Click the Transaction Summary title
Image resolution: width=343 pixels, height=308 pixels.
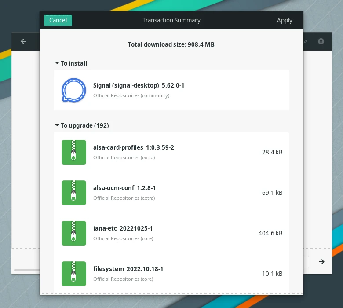tap(171, 20)
